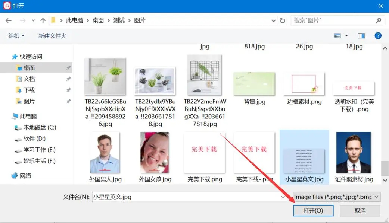The width and height of the screenshot is (389, 223).
Task: Click the change view thumbnail icon
Action: point(338,35)
